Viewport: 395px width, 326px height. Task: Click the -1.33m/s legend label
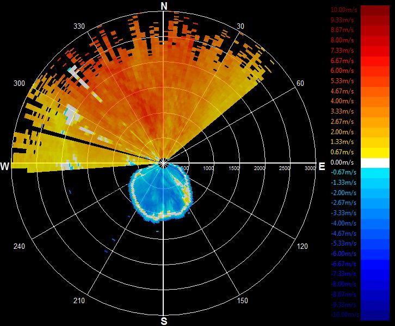[343, 183]
